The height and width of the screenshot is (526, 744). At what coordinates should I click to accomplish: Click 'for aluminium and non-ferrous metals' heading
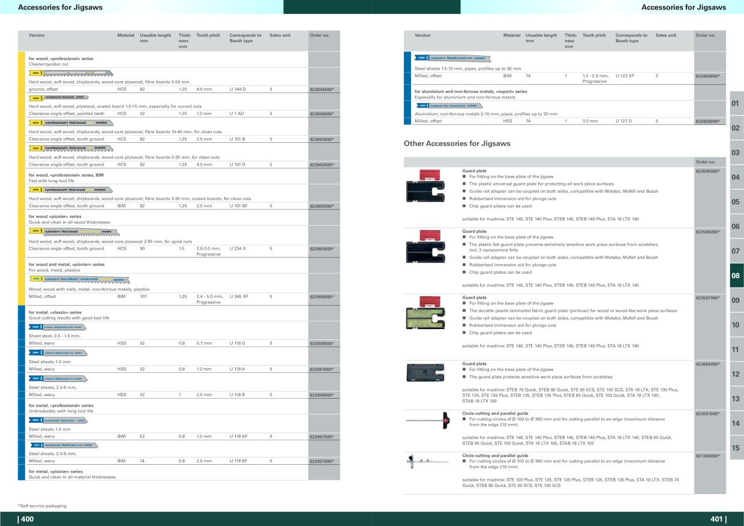(x=471, y=91)
